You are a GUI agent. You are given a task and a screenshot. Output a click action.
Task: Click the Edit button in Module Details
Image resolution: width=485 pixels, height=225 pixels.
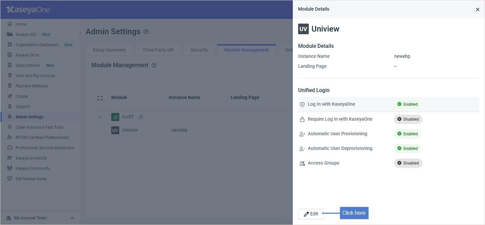(311, 214)
